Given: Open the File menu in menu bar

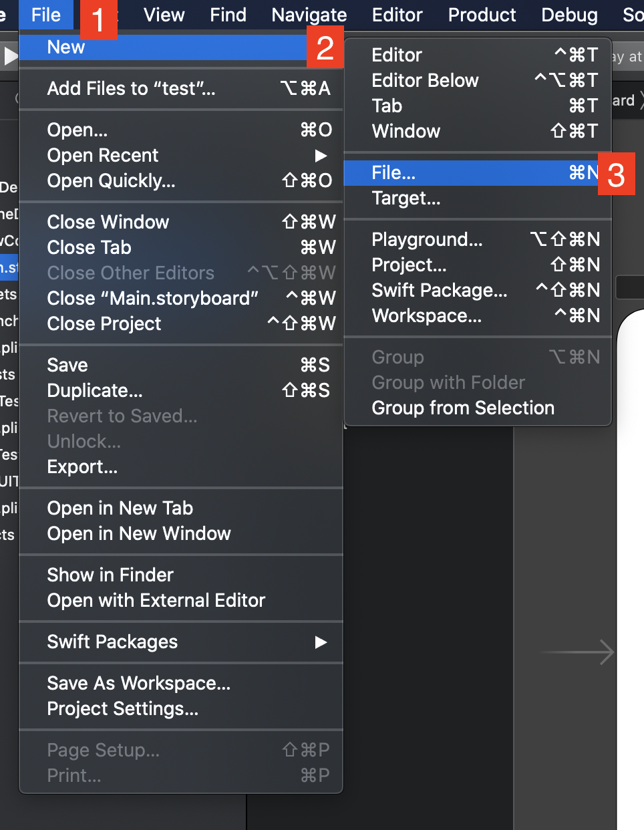Looking at the screenshot, I should pos(46,15).
